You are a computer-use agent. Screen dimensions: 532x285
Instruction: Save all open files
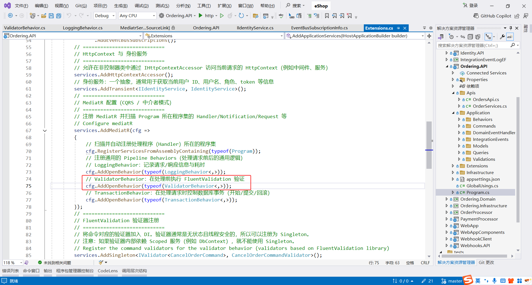click(x=58, y=16)
